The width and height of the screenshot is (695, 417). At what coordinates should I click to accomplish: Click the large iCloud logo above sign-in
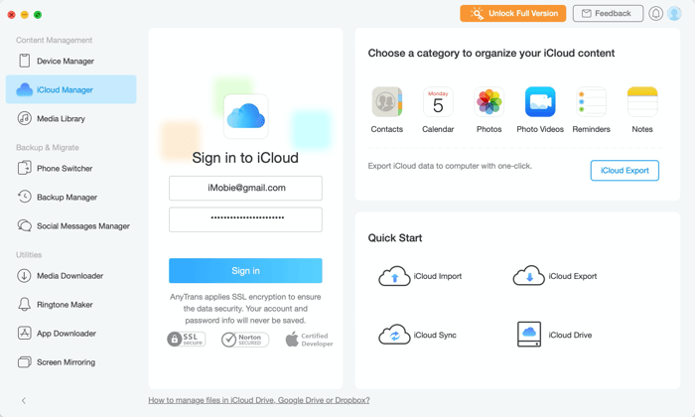[x=246, y=116]
